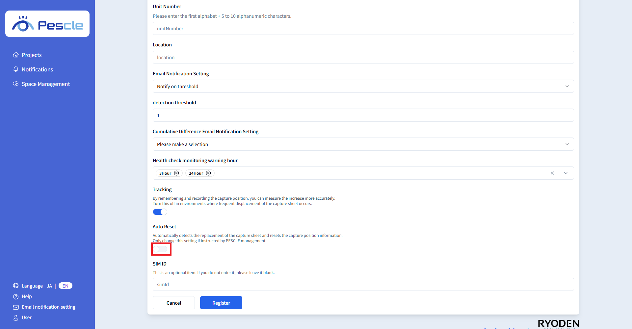Expand the Health check warning hour dropdown
632x329 pixels.
(x=566, y=173)
